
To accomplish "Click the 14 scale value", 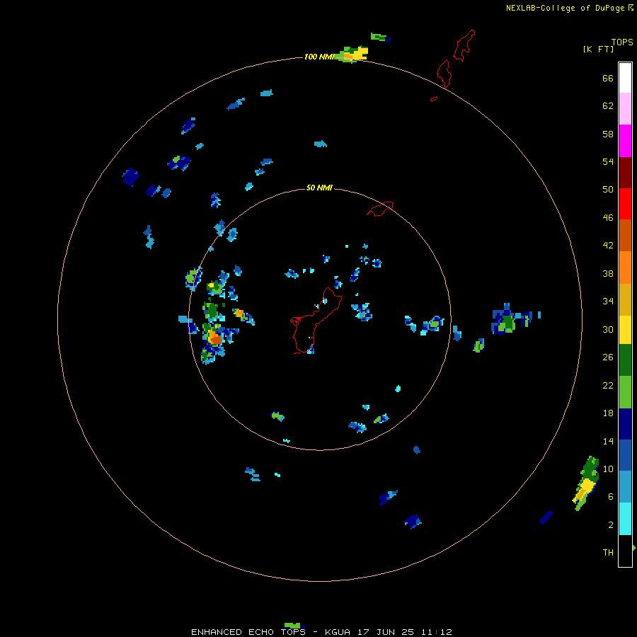I will coord(608,441).
